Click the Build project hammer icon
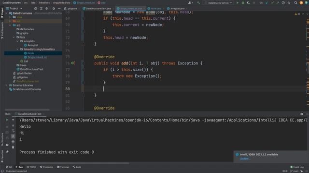The width and height of the screenshot is (309, 173). [x=198, y=3]
